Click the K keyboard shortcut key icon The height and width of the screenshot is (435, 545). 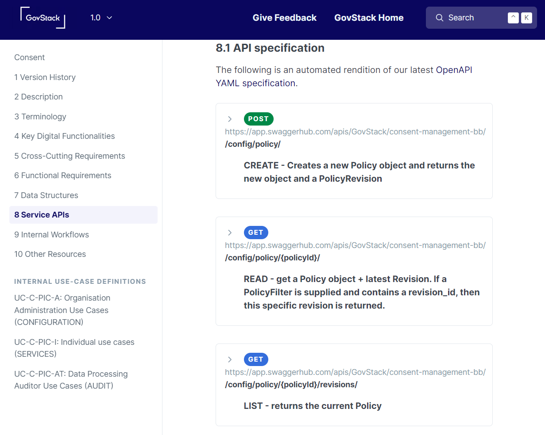pyautogui.click(x=526, y=18)
